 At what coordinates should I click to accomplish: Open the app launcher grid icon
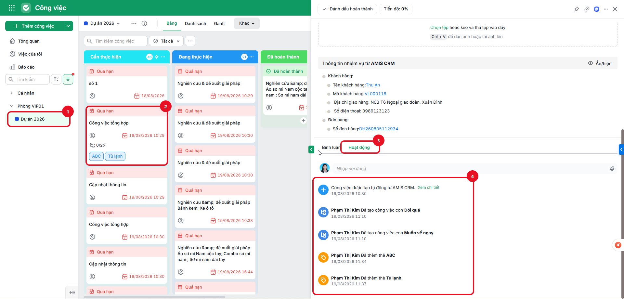pos(12,8)
